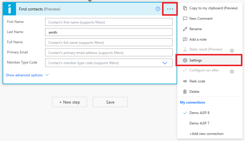Open the help question mark icon

tap(158, 9)
